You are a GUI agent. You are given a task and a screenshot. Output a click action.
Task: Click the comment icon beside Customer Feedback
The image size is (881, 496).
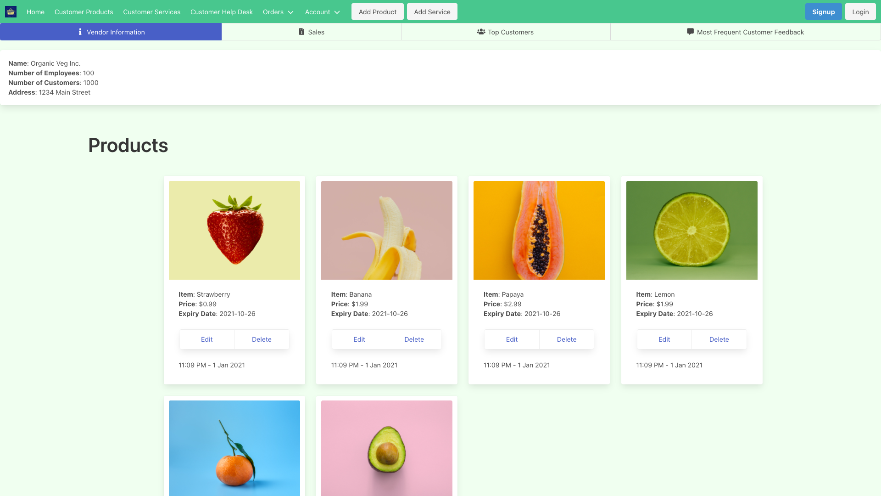pyautogui.click(x=690, y=32)
